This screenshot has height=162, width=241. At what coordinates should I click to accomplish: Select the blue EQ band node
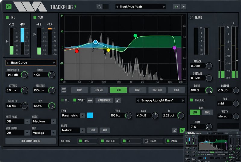[x=95, y=42]
